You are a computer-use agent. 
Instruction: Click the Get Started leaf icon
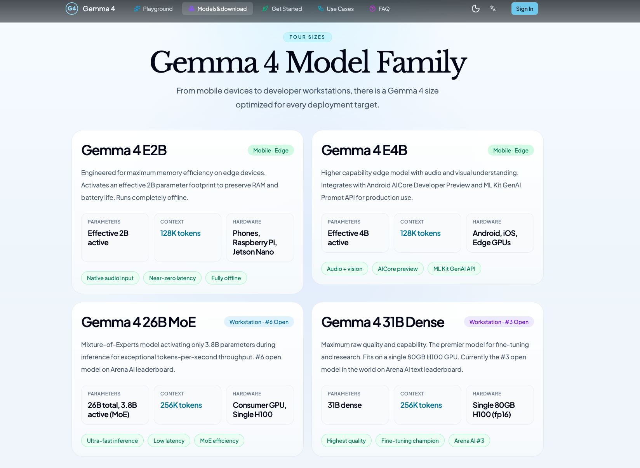(x=265, y=8)
